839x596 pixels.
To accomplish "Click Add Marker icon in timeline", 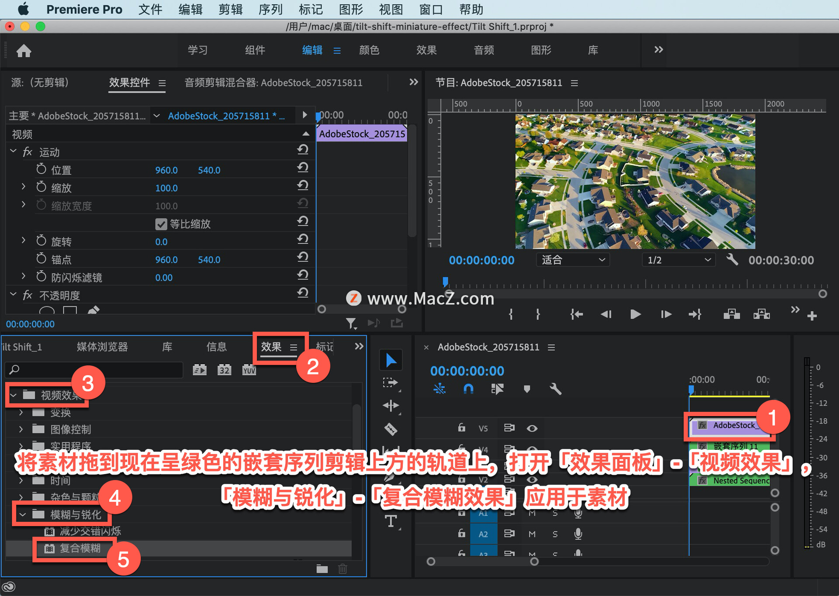I will [x=527, y=389].
